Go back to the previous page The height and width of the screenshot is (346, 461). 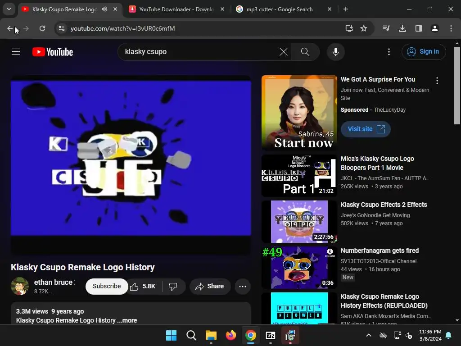tap(10, 28)
